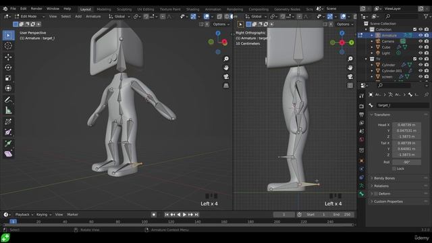Open the Tool properties tab
The height and width of the screenshot is (243, 432).
362,96
